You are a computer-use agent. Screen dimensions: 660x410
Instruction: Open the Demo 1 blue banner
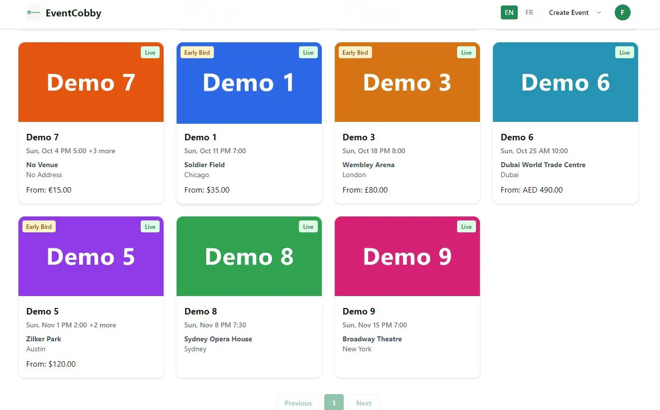[x=249, y=83]
